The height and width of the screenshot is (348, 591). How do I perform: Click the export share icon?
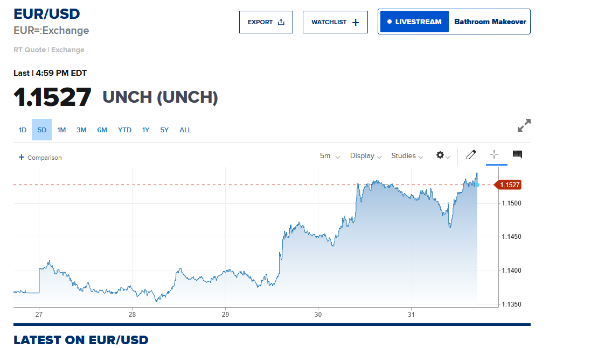[x=281, y=22]
